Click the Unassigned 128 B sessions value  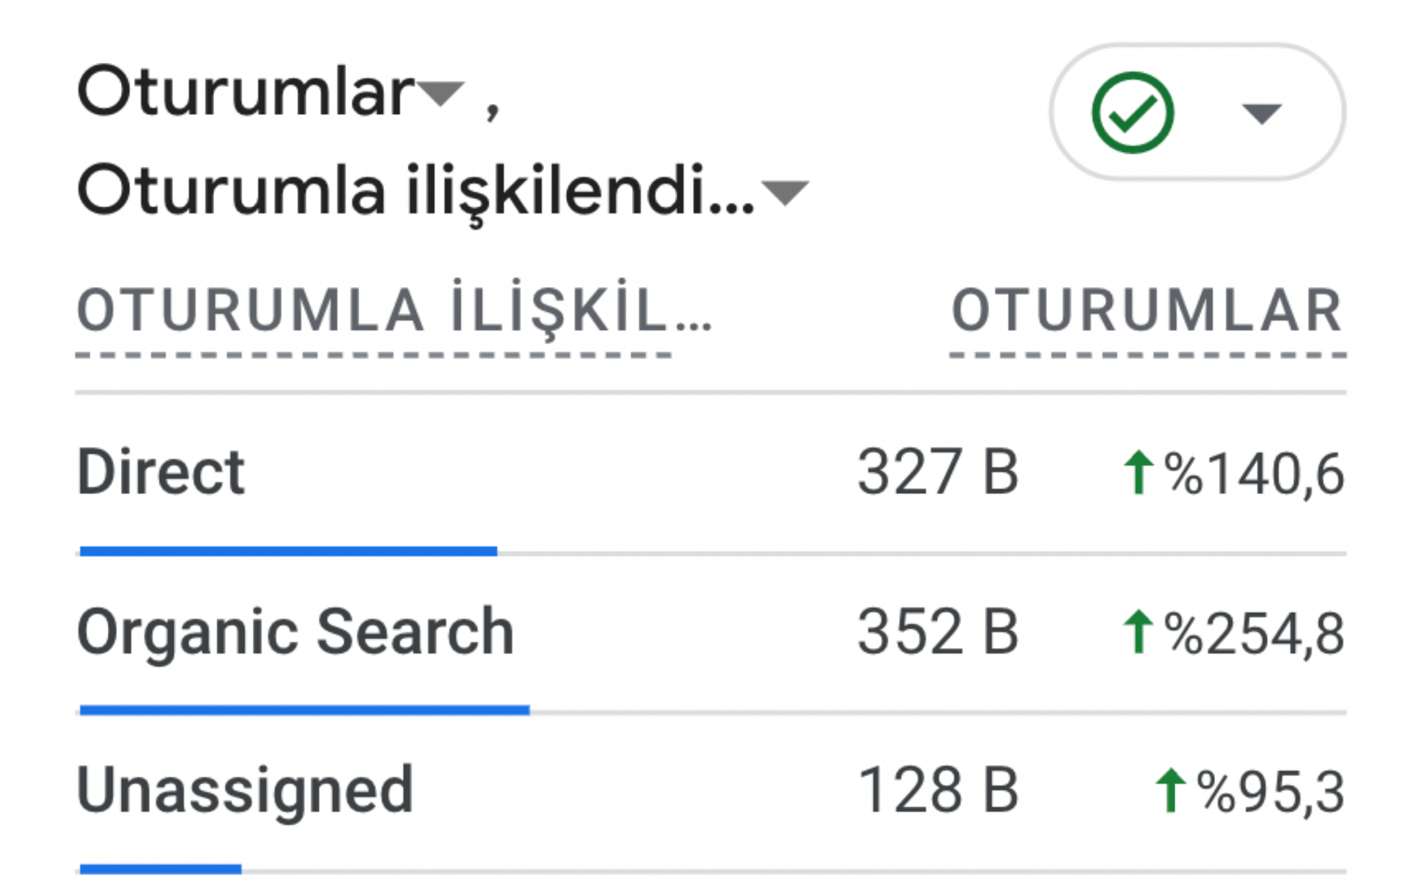click(937, 790)
